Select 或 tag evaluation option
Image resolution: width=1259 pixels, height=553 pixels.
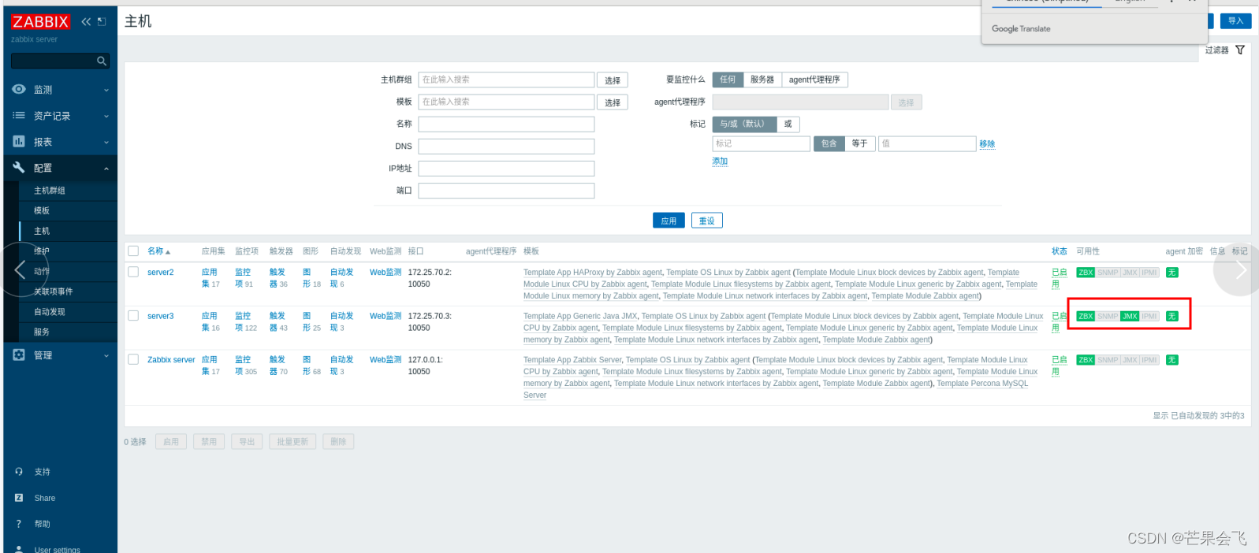pos(788,124)
